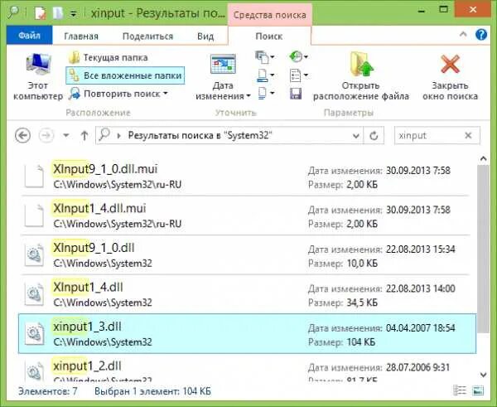Click New folder quick access icon
The image size is (497, 407).
coord(58,13)
